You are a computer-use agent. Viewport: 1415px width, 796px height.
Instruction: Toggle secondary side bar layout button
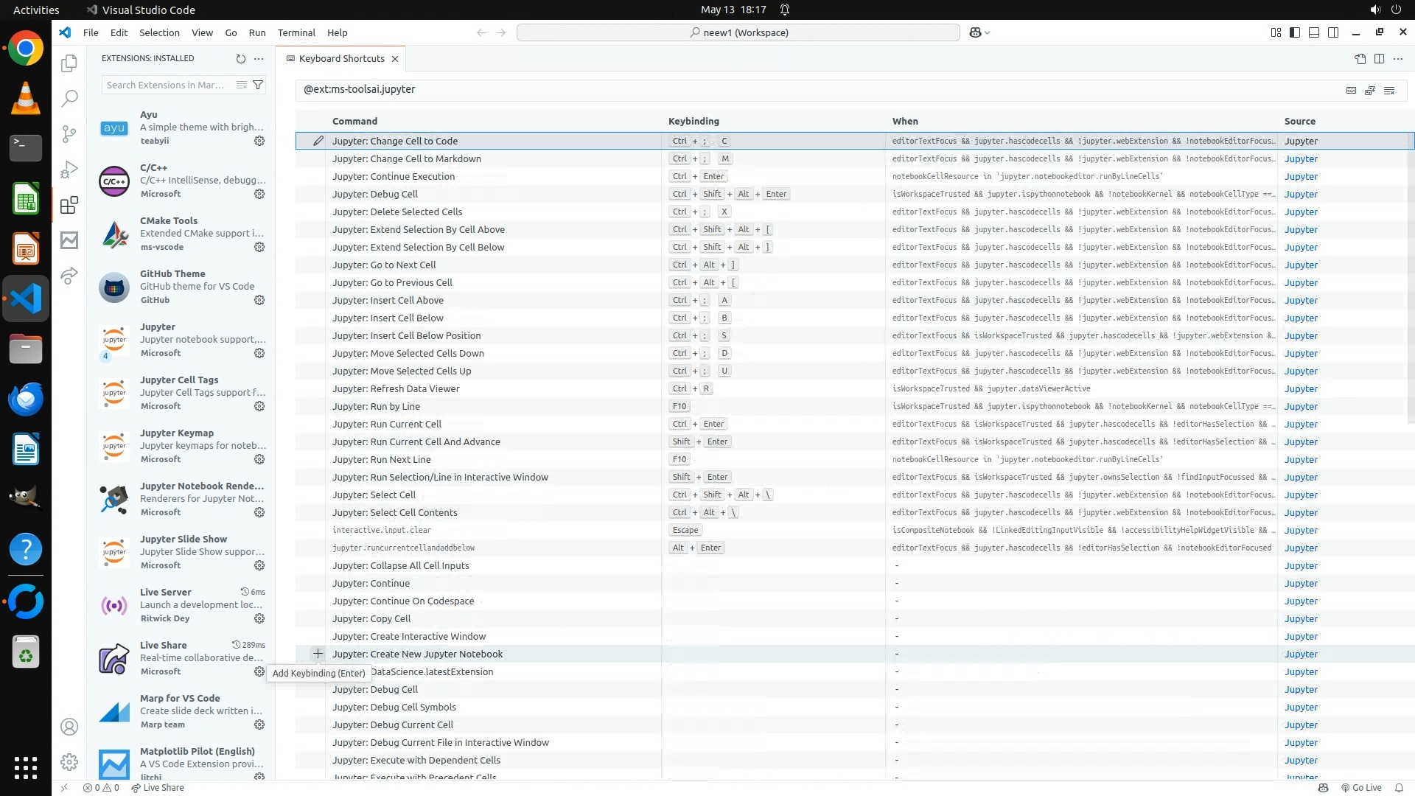[x=1333, y=32]
